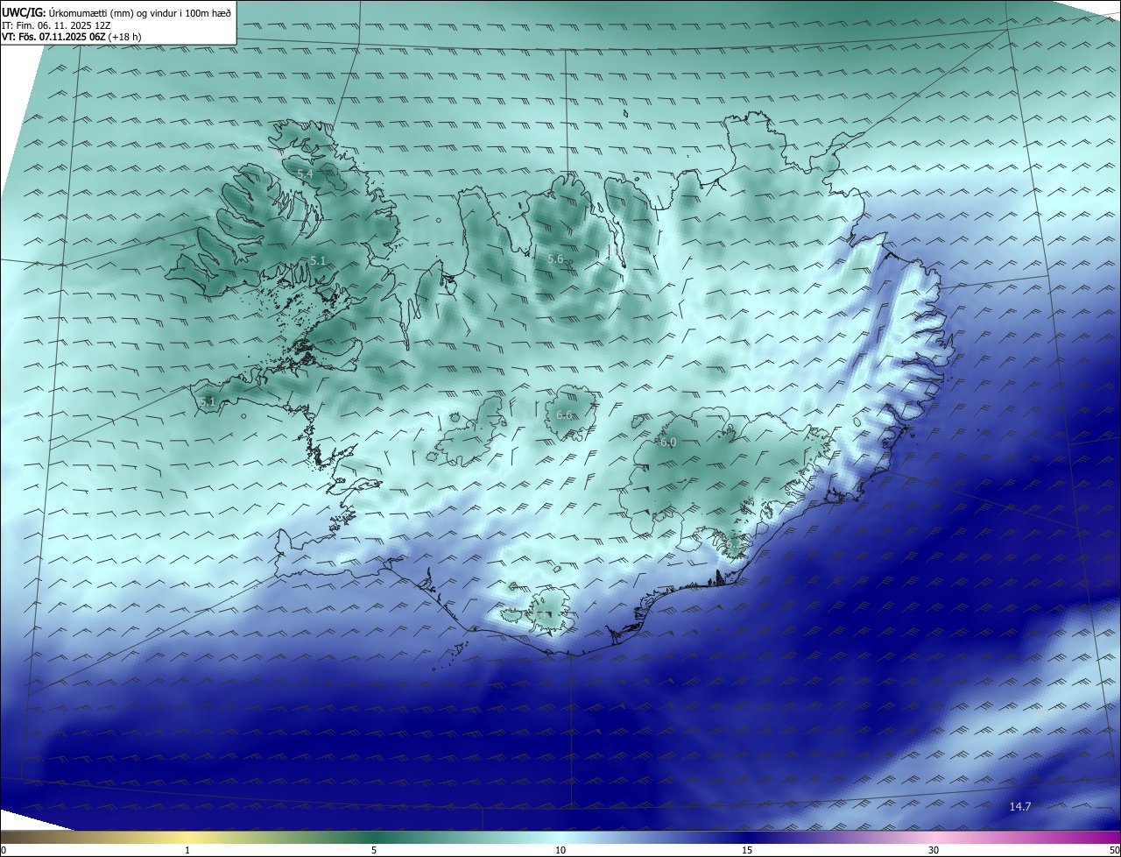The height and width of the screenshot is (857, 1121).
Task: Click the "1" tick label on the color scale
Action: pos(187,850)
